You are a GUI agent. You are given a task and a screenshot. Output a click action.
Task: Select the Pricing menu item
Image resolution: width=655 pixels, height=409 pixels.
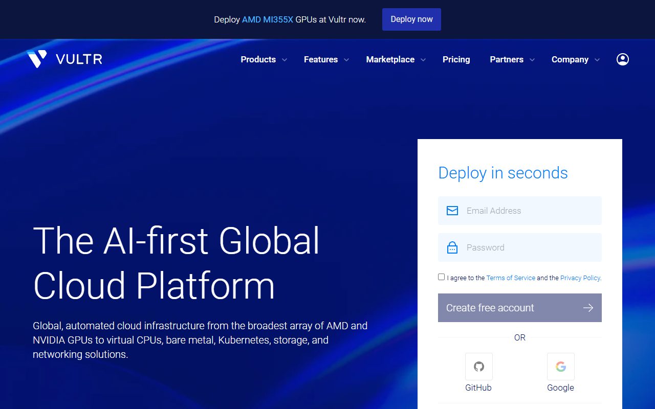456,59
